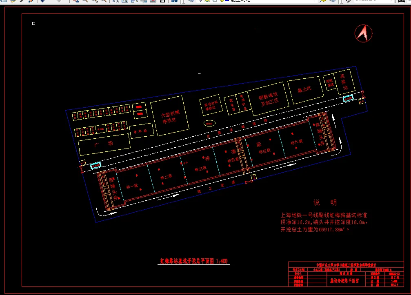Screen dimensions: 411x295
Task: Click the cyan rectangle near the west gate
Action: click(96, 166)
